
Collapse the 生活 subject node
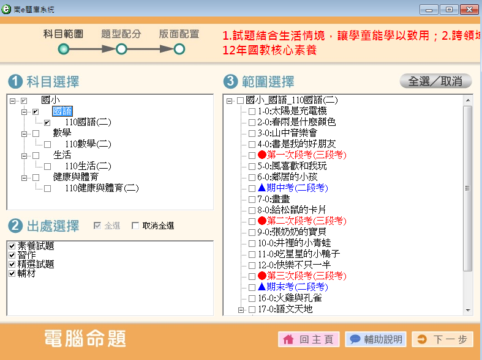tap(24, 156)
